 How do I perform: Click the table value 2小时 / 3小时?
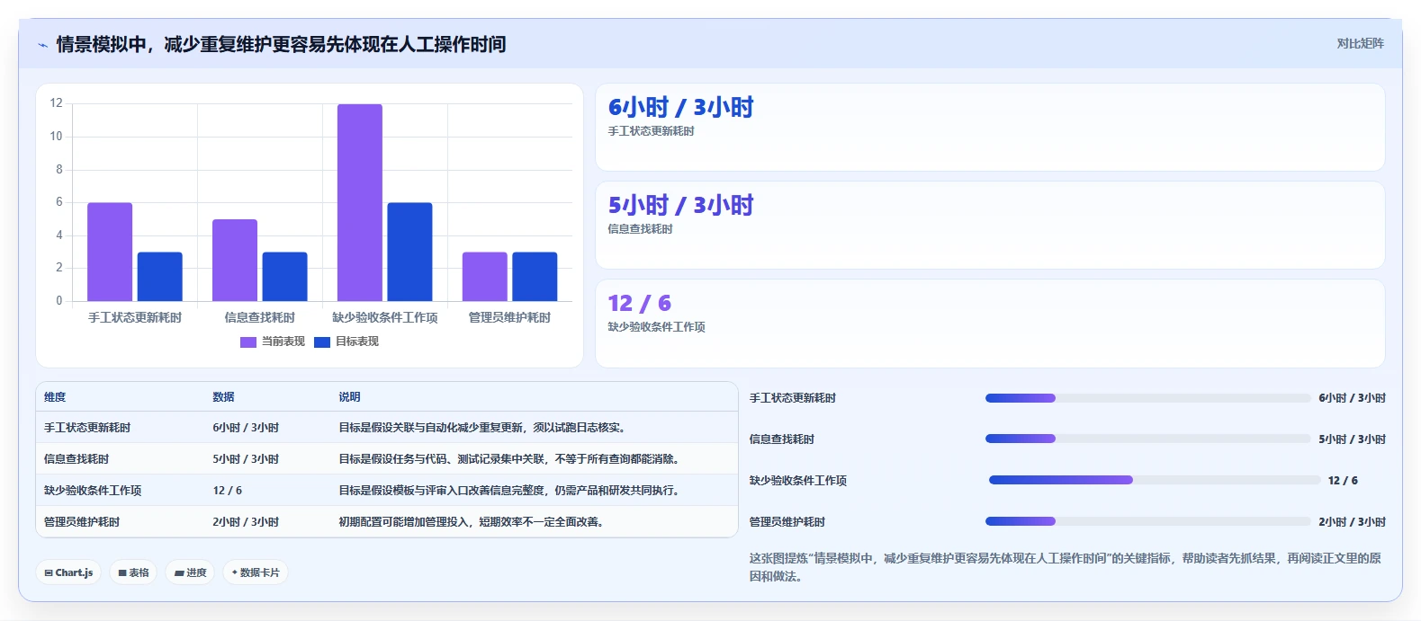coord(246,522)
